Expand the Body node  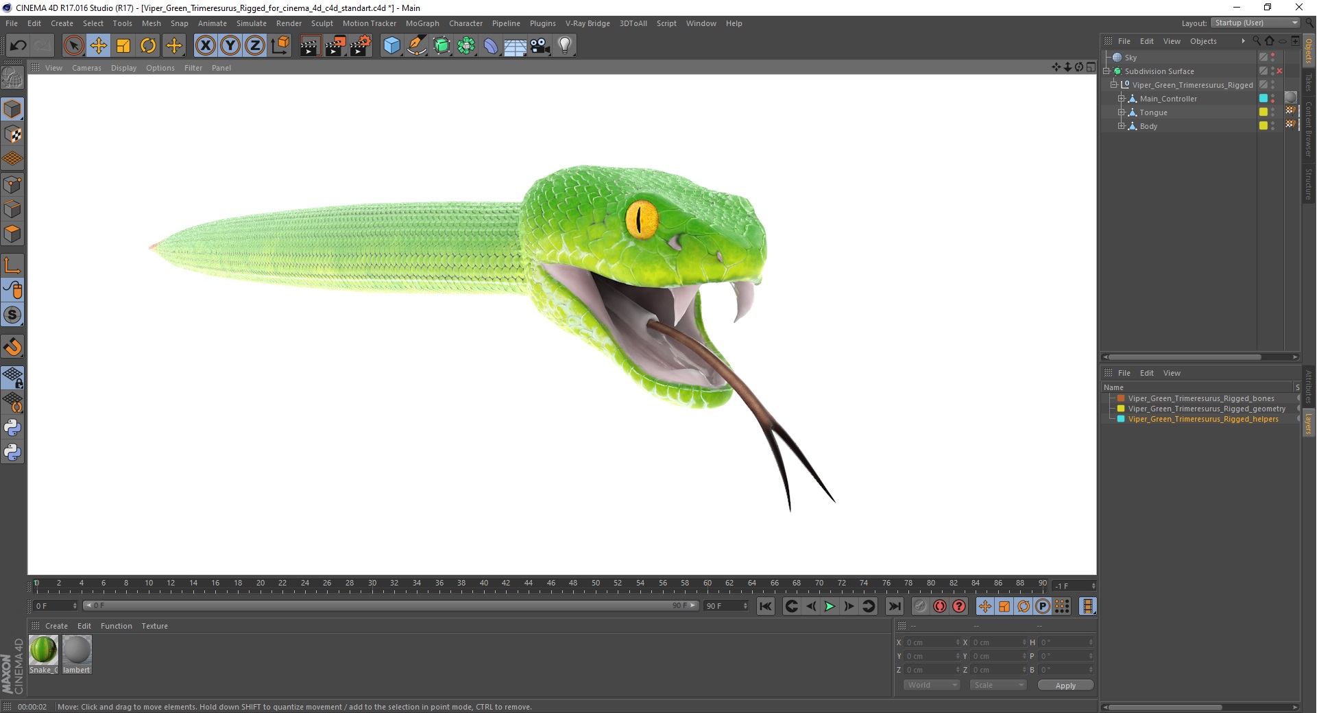click(1122, 126)
